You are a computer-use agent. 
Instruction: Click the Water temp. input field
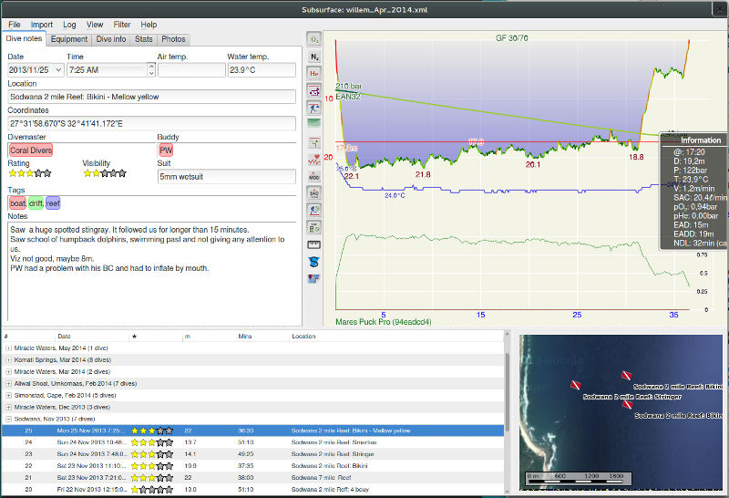coord(261,70)
